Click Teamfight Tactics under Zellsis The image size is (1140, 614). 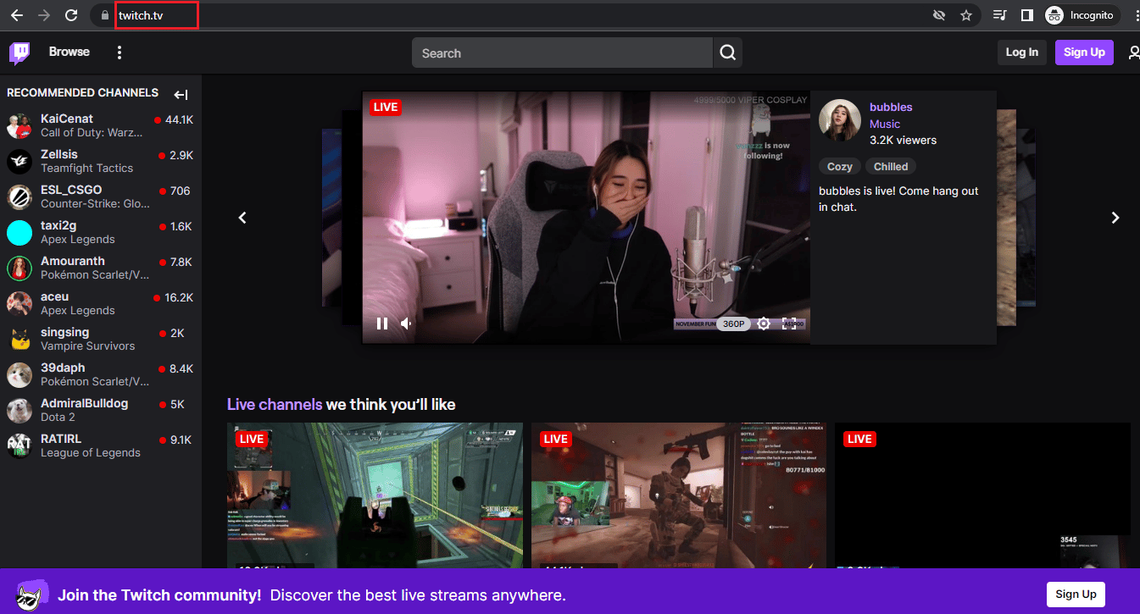coord(86,169)
